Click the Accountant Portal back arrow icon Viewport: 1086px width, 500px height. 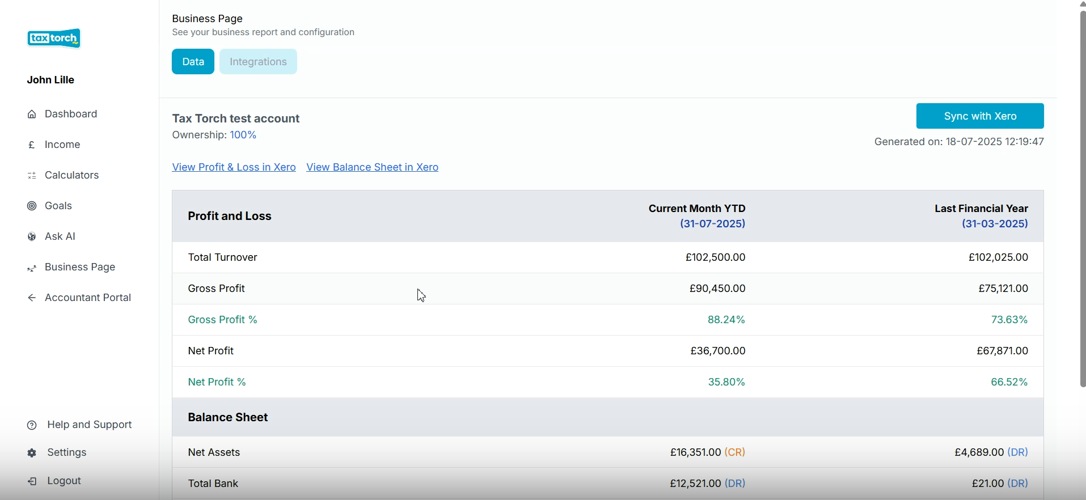32,298
